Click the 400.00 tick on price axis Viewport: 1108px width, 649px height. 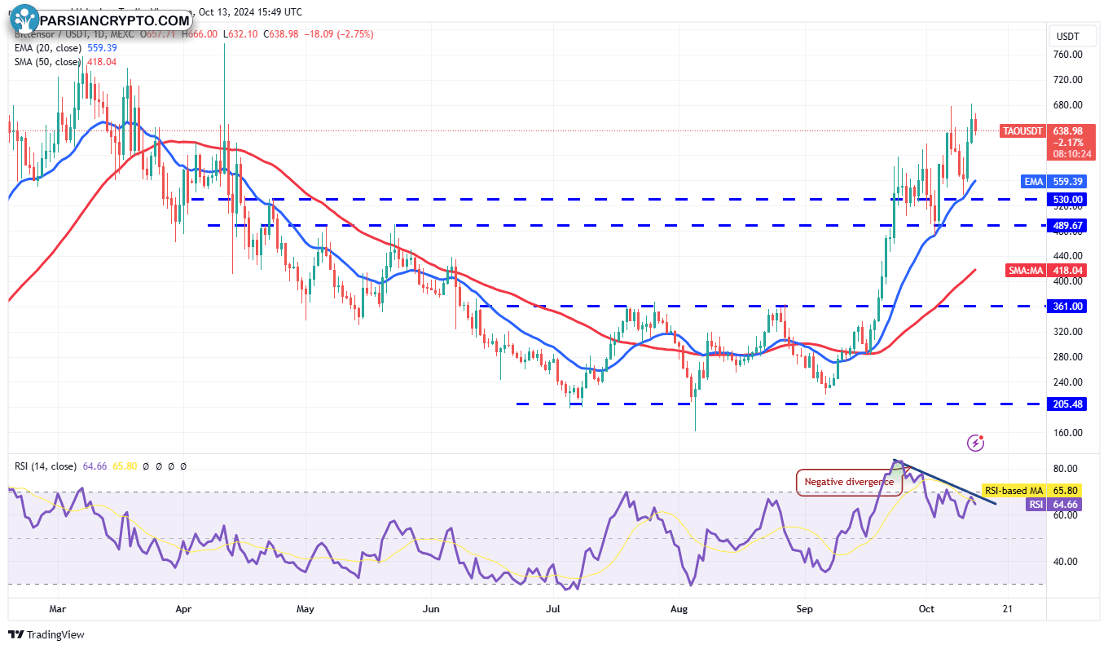click(x=1068, y=281)
